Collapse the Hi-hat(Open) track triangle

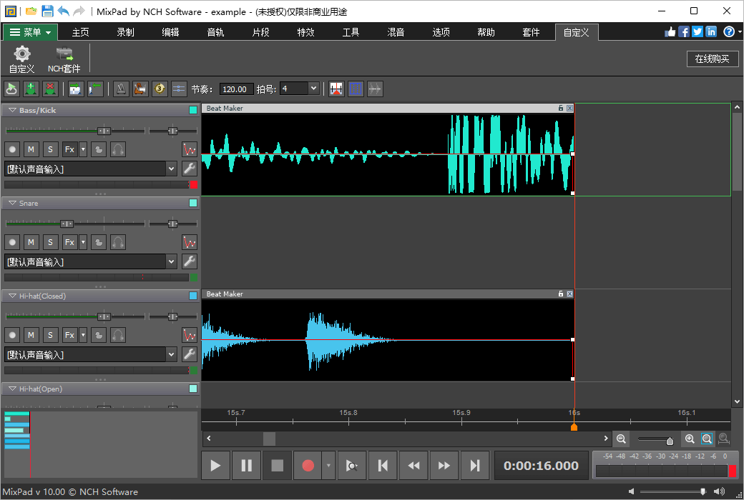pyautogui.click(x=12, y=389)
